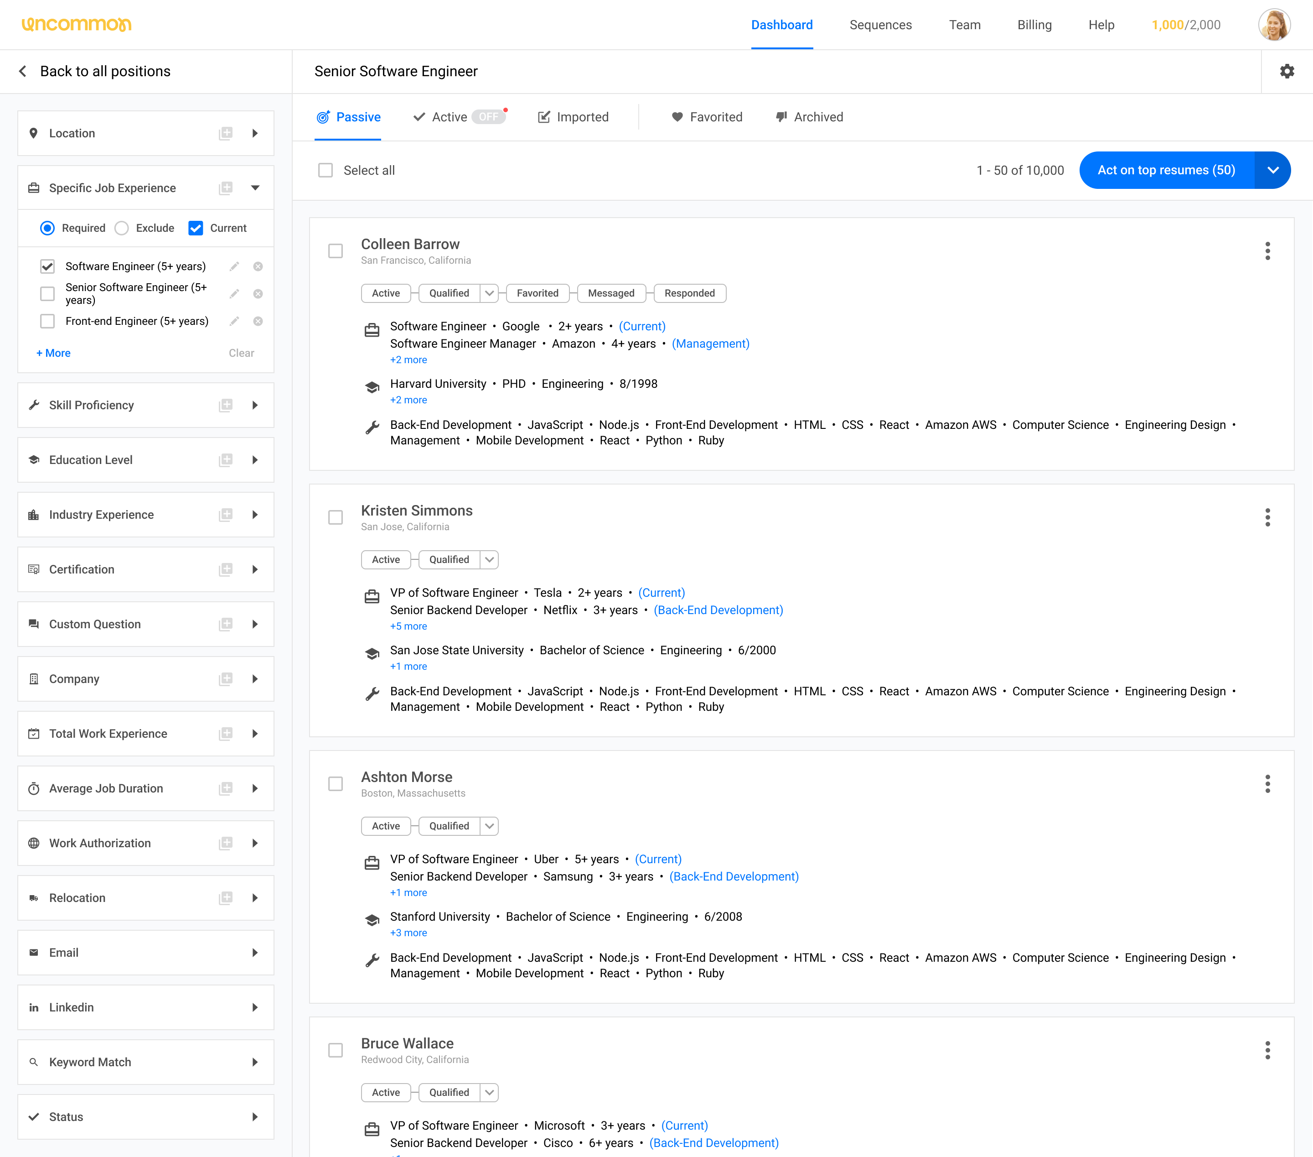Open more options for Colleen Barrow

pyautogui.click(x=1267, y=250)
